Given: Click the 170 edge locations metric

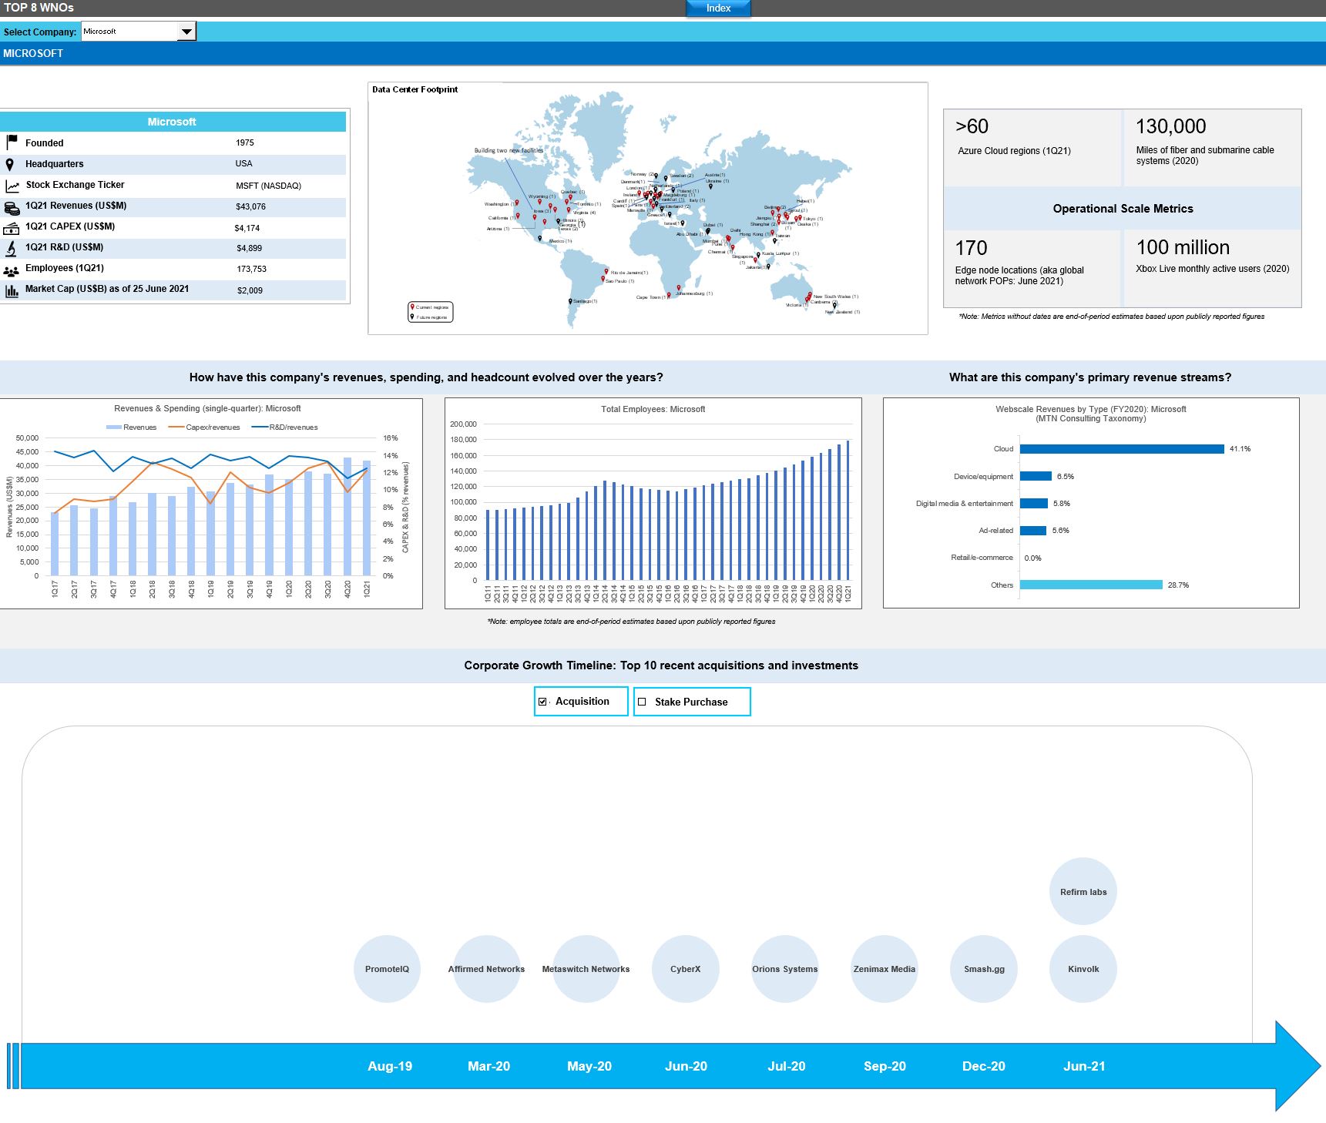Looking at the screenshot, I should point(1032,268).
